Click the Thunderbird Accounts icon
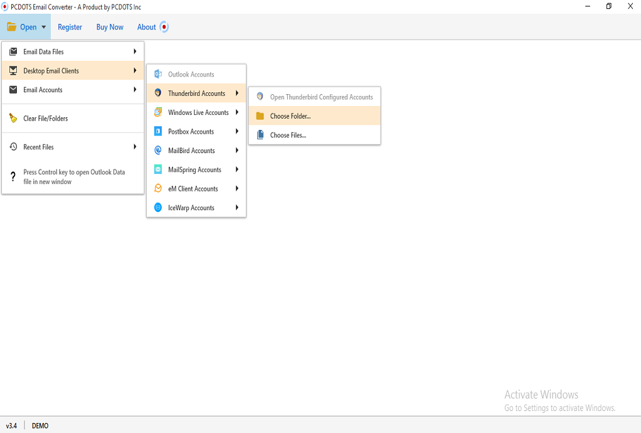 coord(158,94)
